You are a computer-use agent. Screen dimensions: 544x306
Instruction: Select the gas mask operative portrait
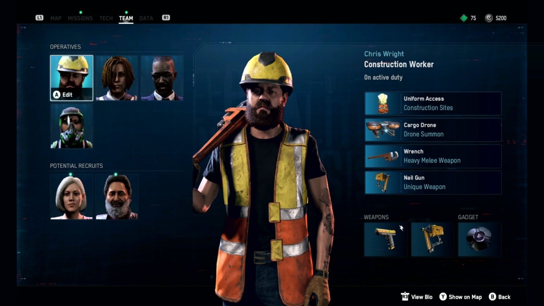point(72,126)
